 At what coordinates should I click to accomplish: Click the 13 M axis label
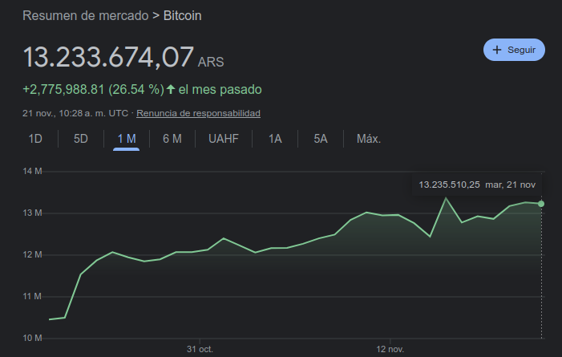[x=32, y=213]
